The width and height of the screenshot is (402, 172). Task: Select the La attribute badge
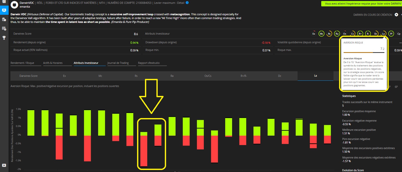(383, 34)
